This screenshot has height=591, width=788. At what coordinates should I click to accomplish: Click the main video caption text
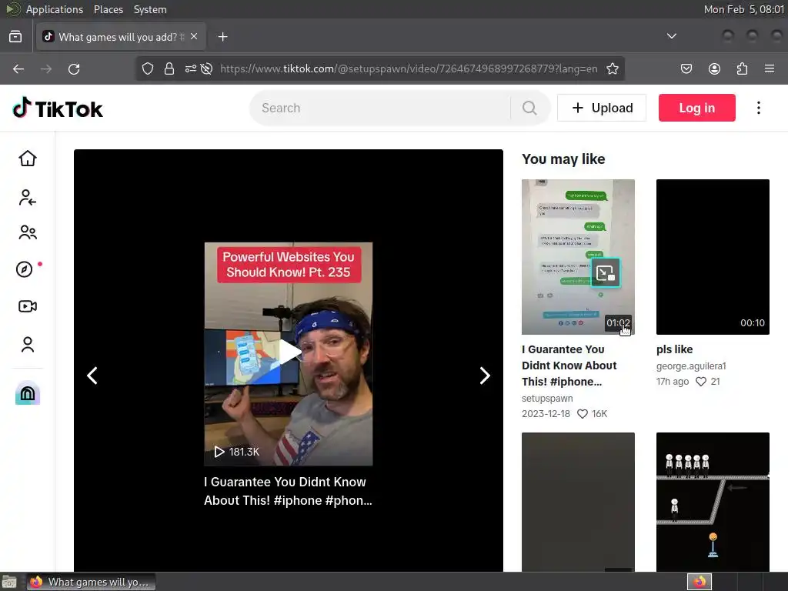(288, 491)
